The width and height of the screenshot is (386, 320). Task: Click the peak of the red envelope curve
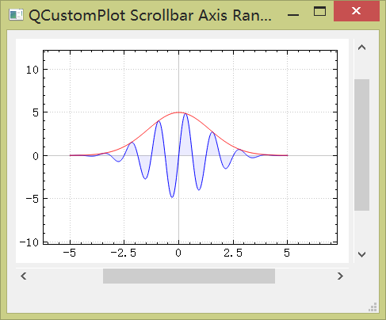pyautogui.click(x=178, y=112)
